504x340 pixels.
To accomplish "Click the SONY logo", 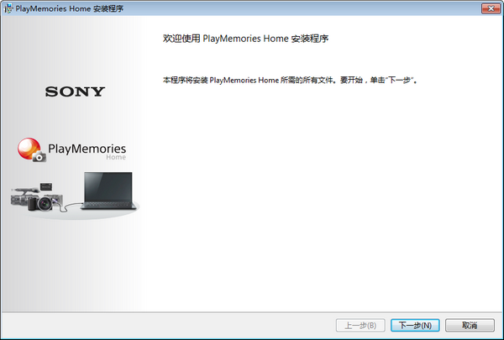I will click(75, 92).
